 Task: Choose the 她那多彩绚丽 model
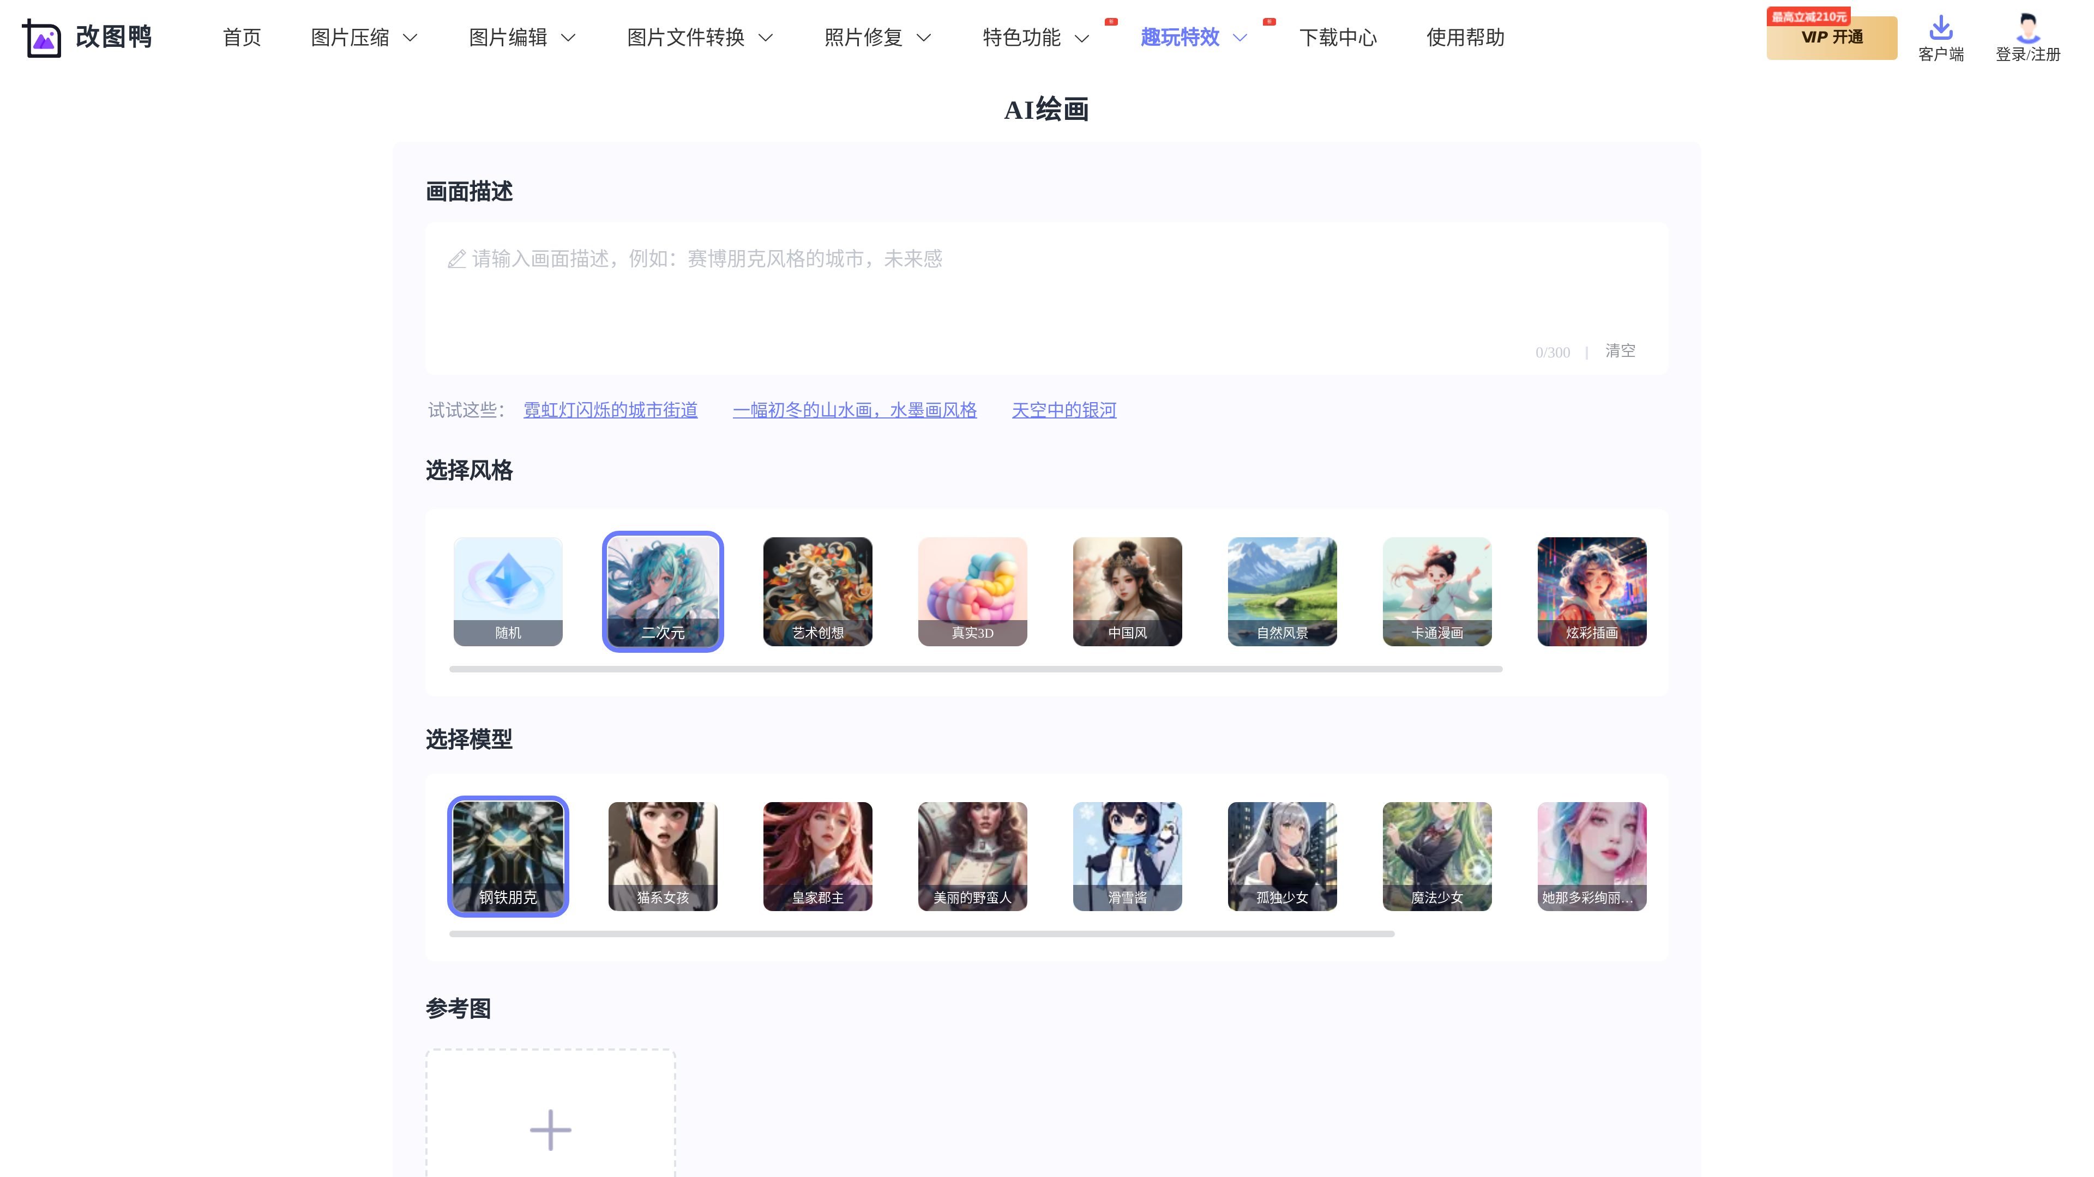(1592, 856)
